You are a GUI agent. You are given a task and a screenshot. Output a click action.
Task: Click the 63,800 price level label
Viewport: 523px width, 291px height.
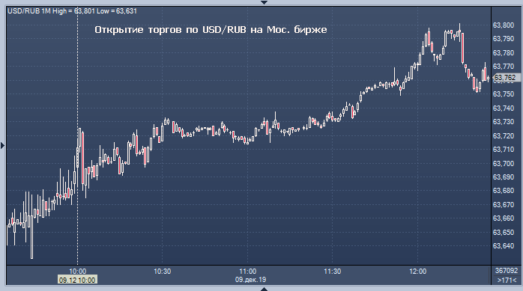click(504, 25)
